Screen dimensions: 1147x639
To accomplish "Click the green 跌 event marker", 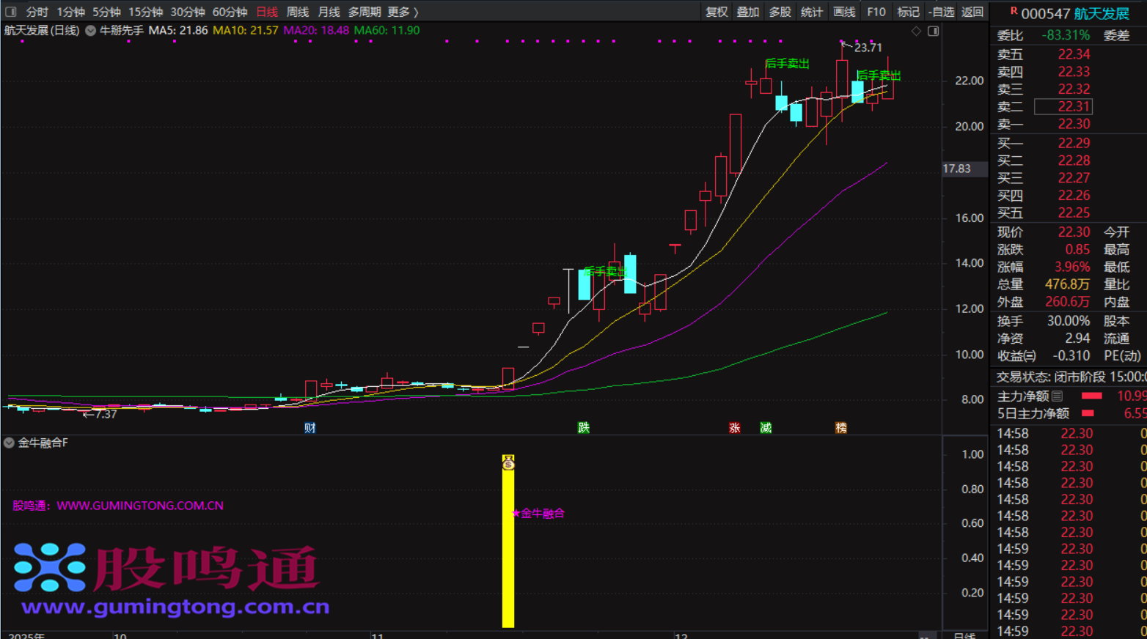I will [584, 428].
